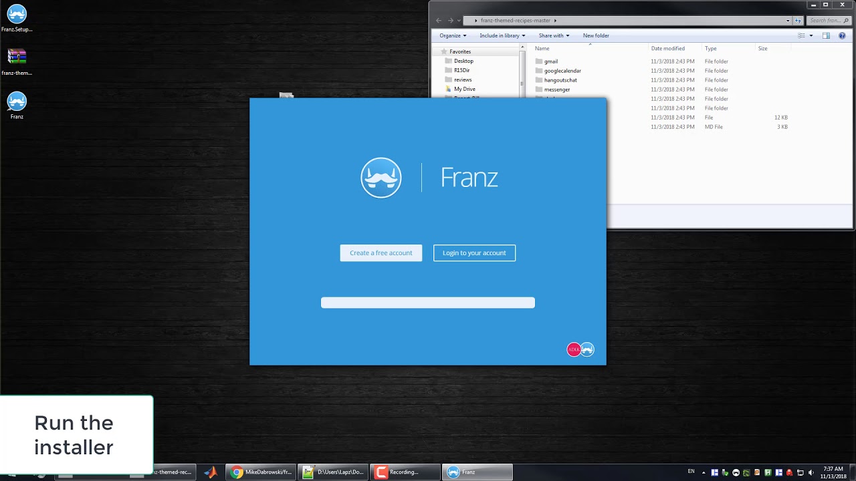Switch to MATLAB taskbar button
This screenshot has height=481, width=856.
(211, 472)
